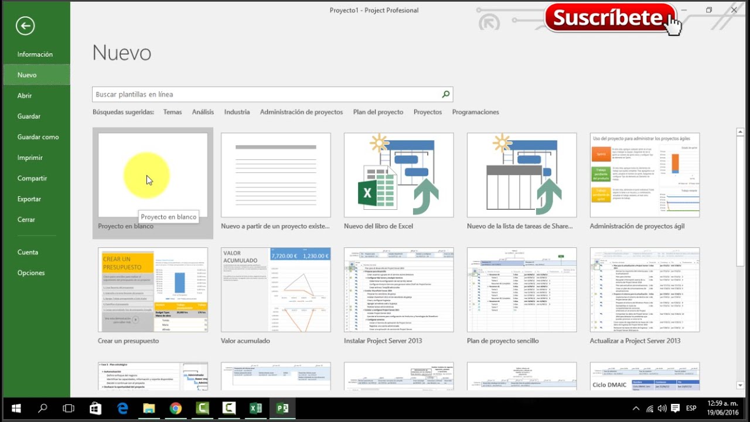Open the first Camtasia taskbar icon
Image resolution: width=750 pixels, height=422 pixels.
point(202,408)
